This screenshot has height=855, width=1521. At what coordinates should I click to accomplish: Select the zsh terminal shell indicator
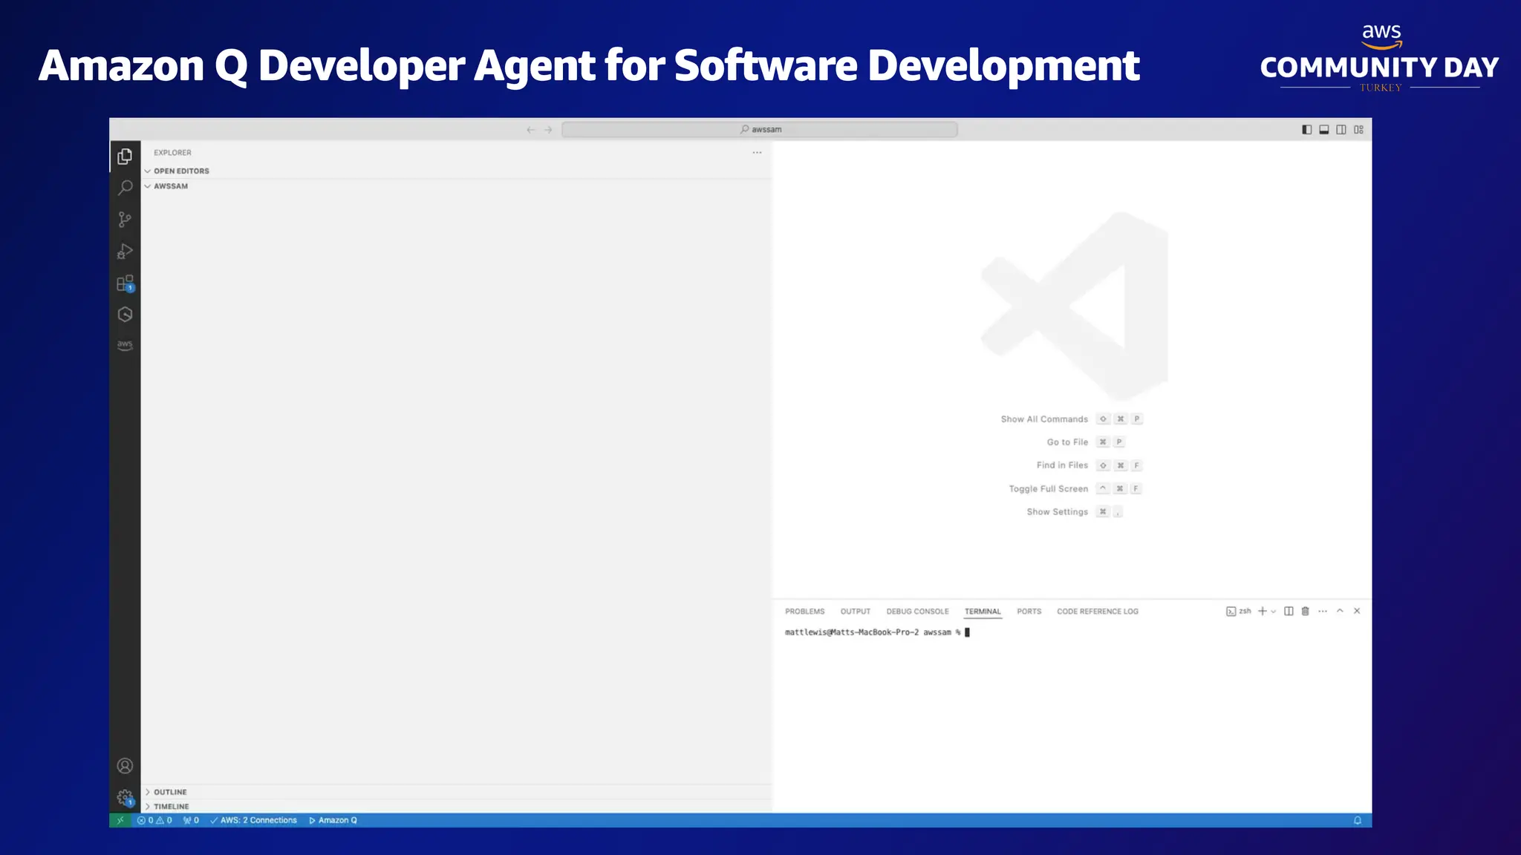point(1239,612)
